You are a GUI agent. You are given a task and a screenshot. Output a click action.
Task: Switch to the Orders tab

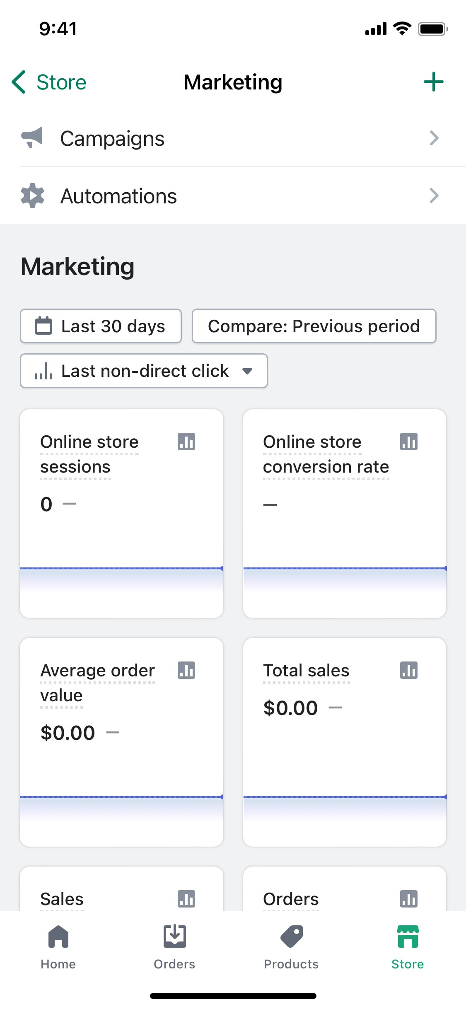(174, 948)
